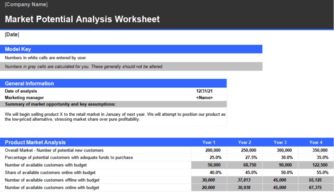Click the 30.0% cell
The height and width of the screenshot is (192, 334).
point(280,157)
